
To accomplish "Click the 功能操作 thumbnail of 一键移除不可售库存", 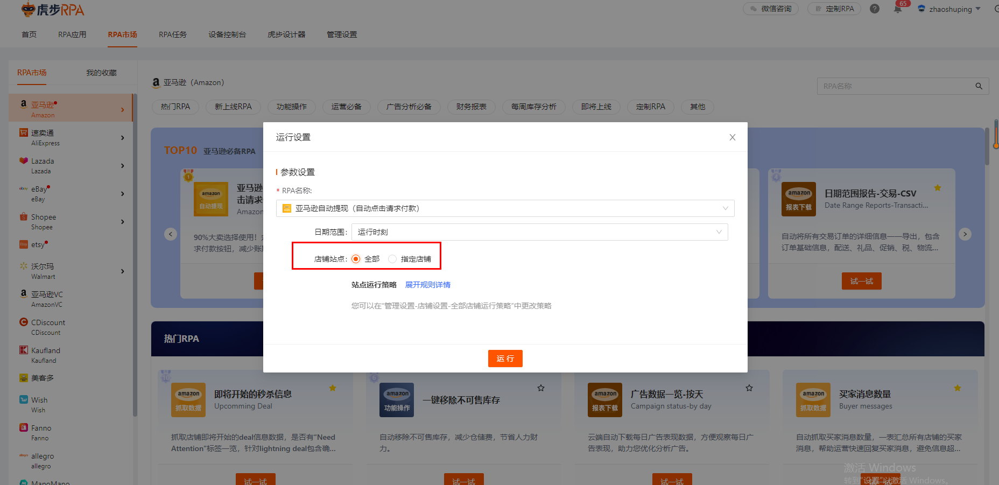I will pos(397,400).
